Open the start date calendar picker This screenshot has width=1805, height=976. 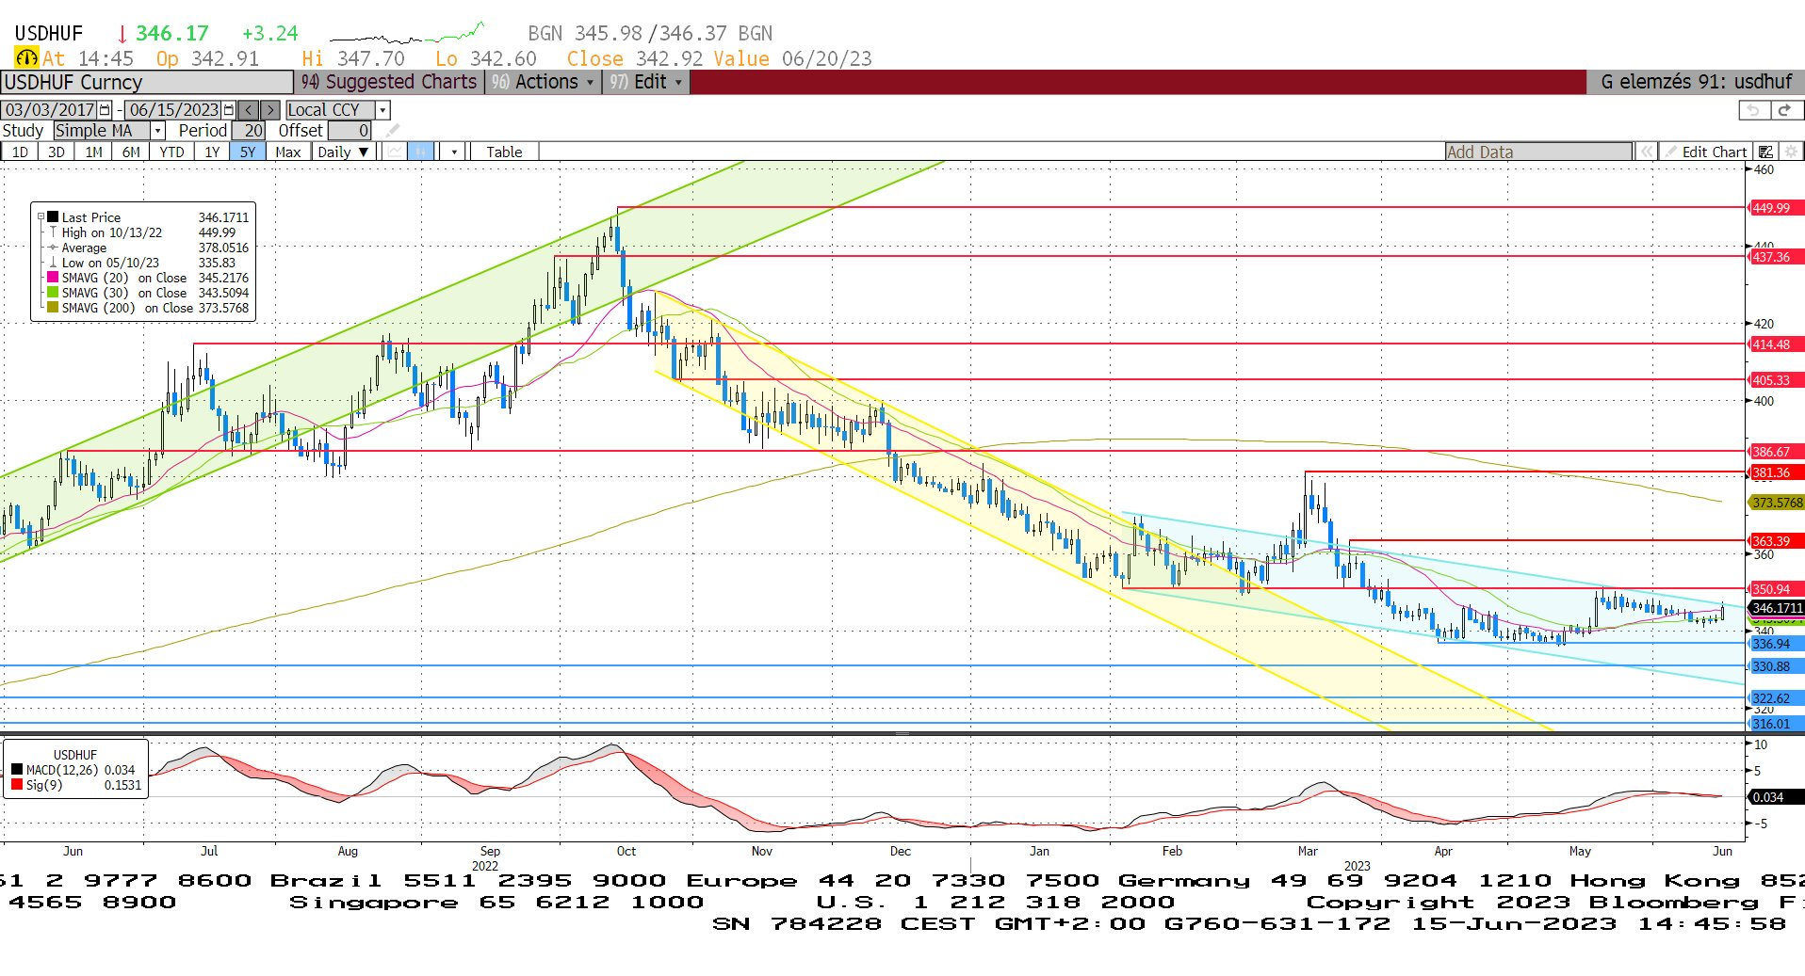pyautogui.click(x=105, y=110)
